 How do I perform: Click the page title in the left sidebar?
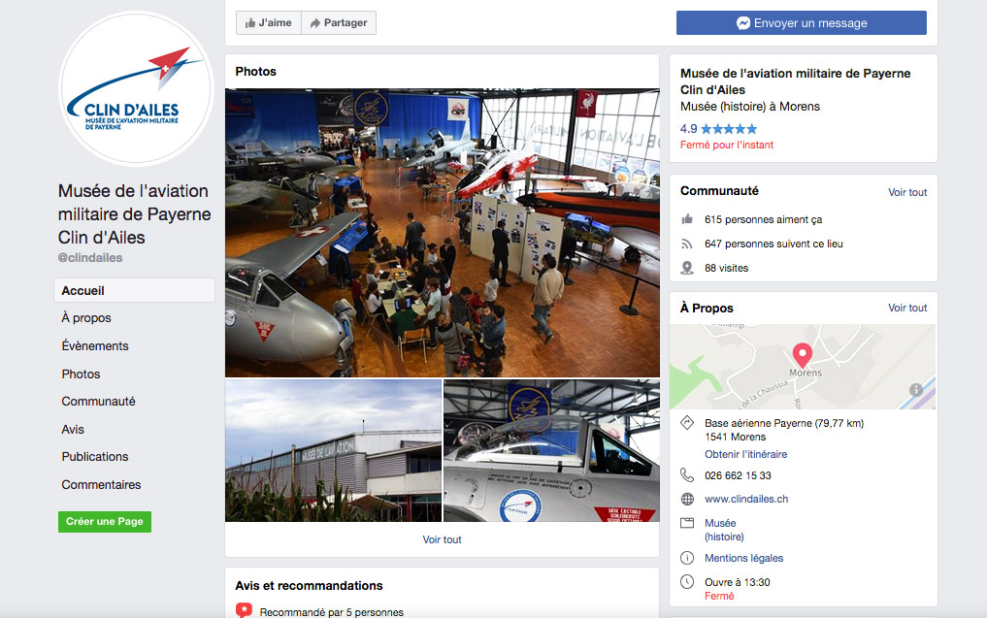(x=134, y=214)
